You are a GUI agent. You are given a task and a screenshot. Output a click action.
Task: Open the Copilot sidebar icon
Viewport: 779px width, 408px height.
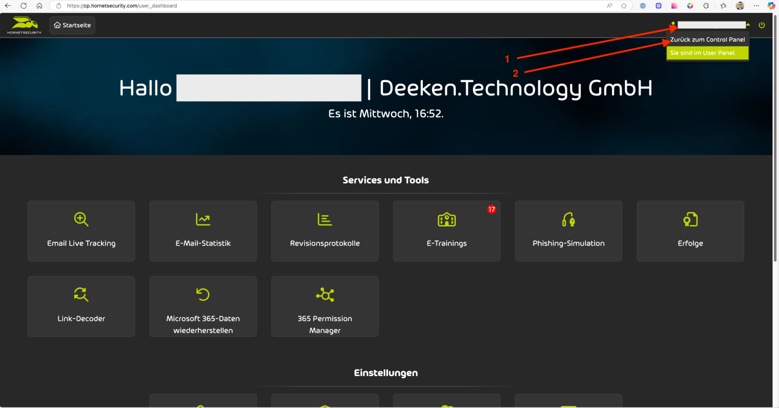(x=771, y=6)
